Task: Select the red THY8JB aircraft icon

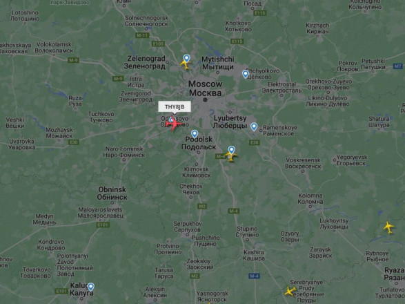Action: (x=173, y=124)
